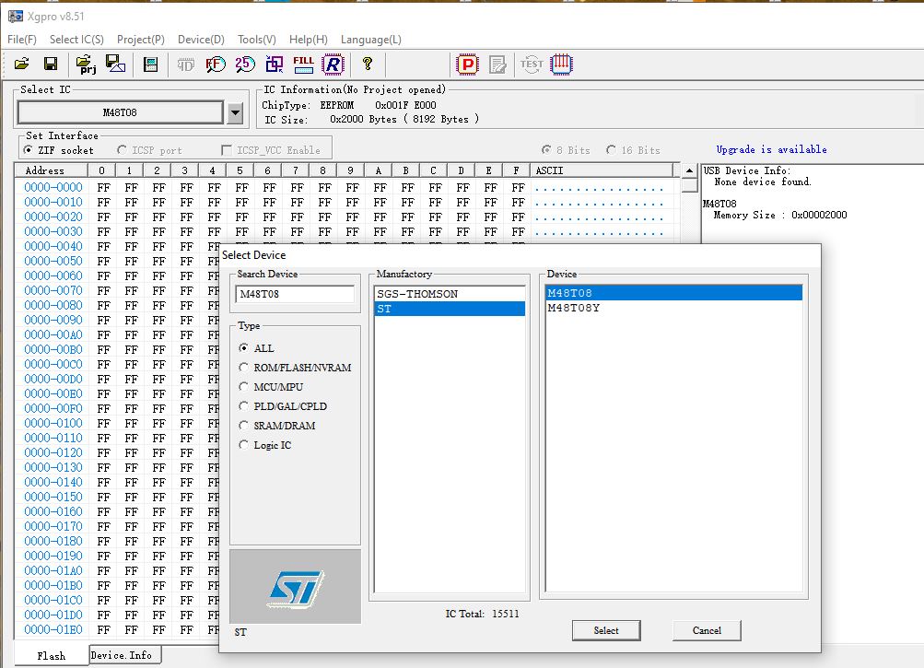
Task: Click the ST logo image in Select Device dialog
Action: [295, 587]
